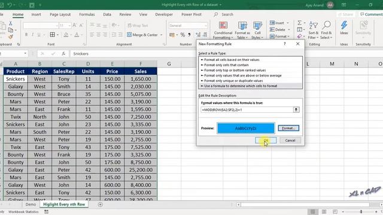Click the Undo arrow in title bar
383x215 pixels.
tap(10, 5)
